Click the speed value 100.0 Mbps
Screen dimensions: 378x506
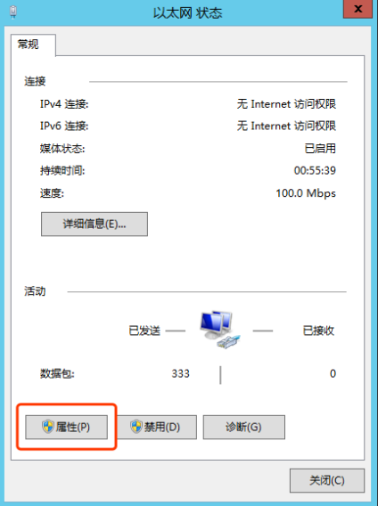tap(306, 193)
